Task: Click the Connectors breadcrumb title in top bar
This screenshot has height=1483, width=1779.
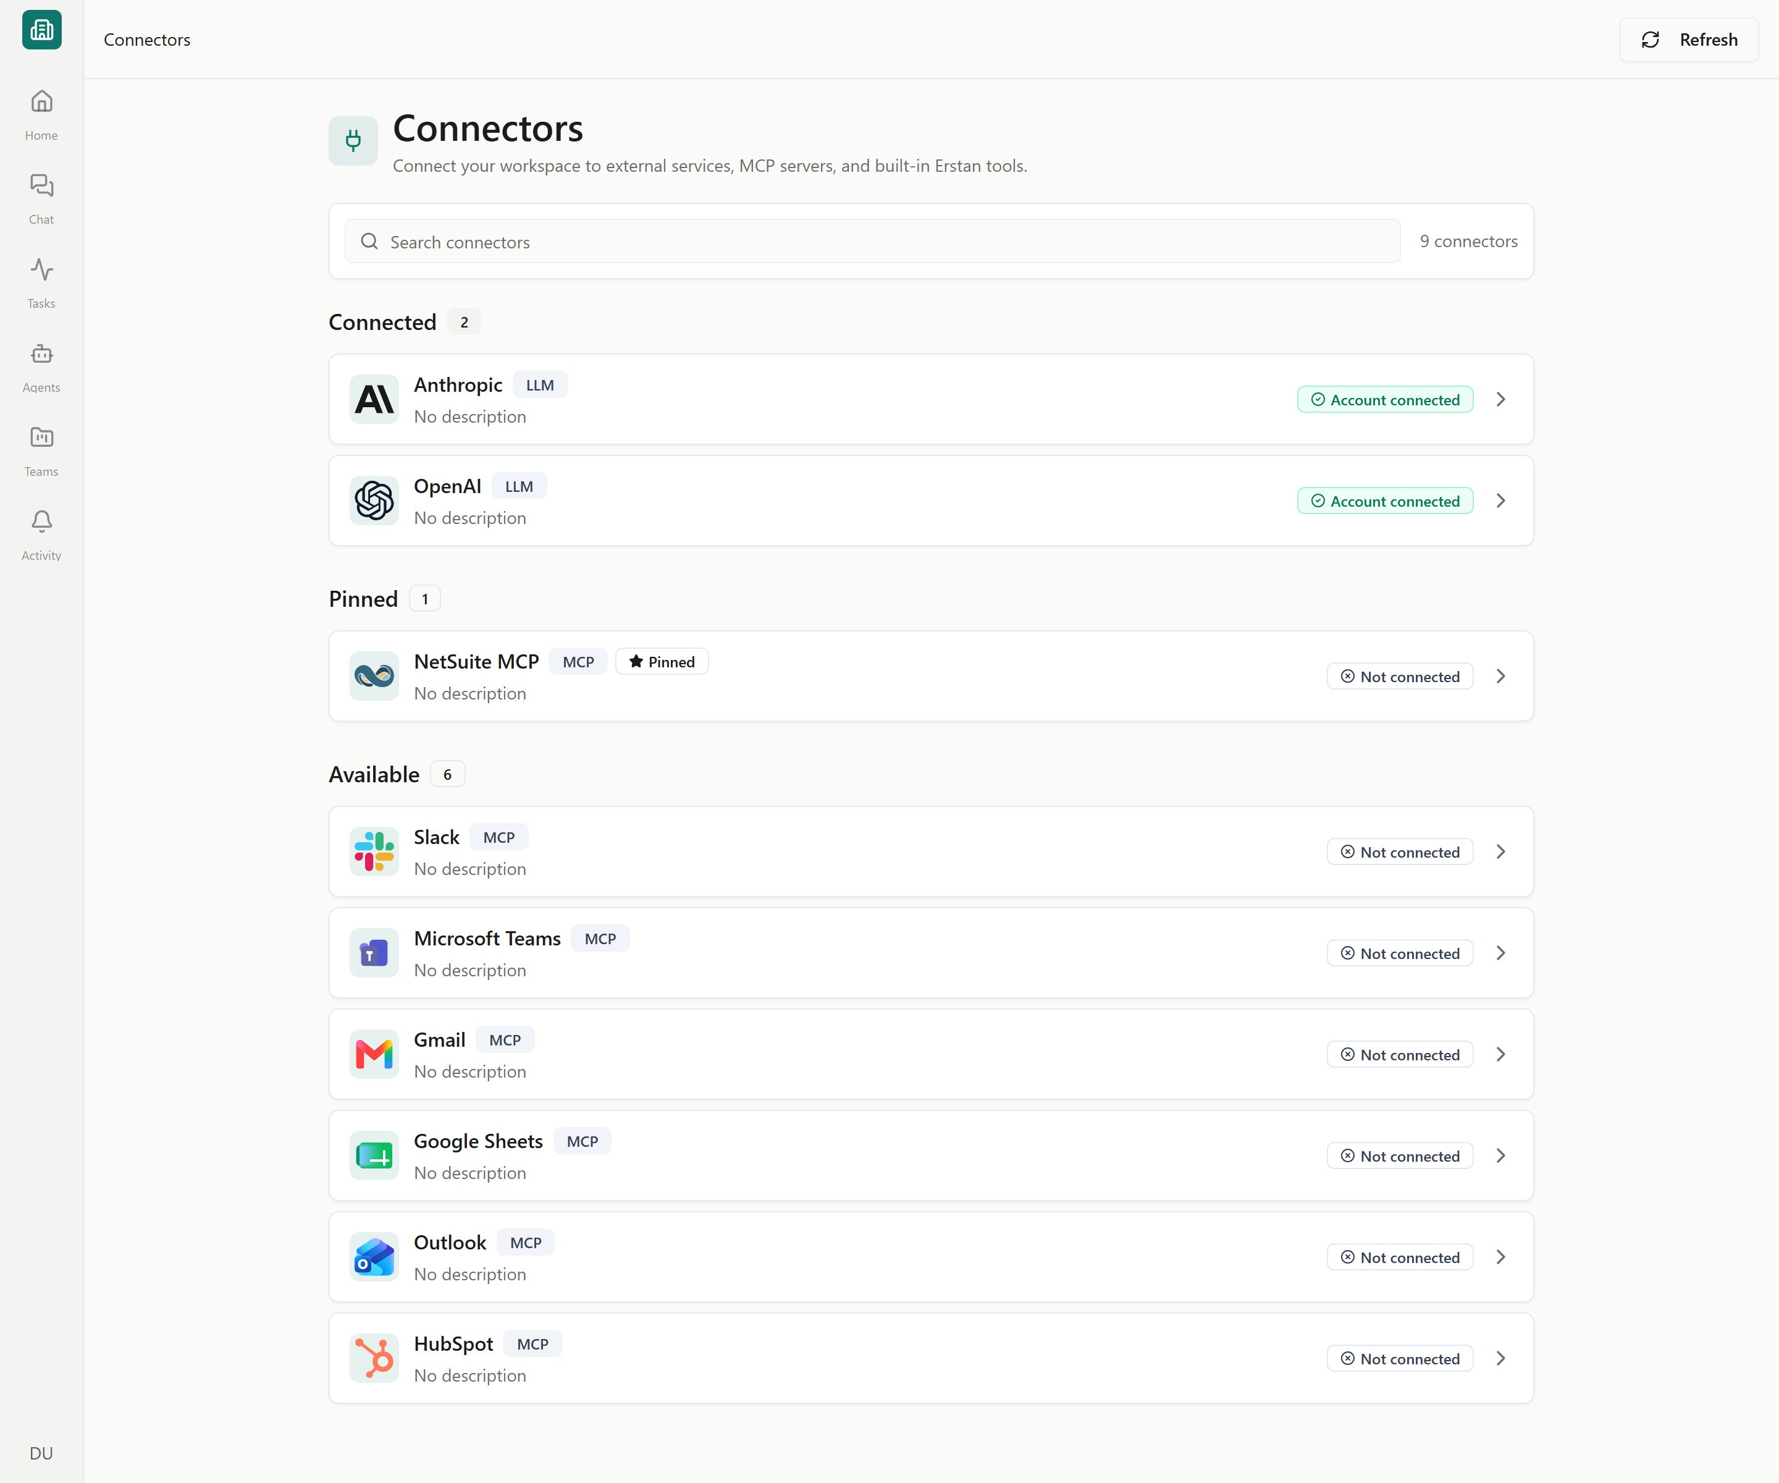Action: pyautogui.click(x=148, y=40)
